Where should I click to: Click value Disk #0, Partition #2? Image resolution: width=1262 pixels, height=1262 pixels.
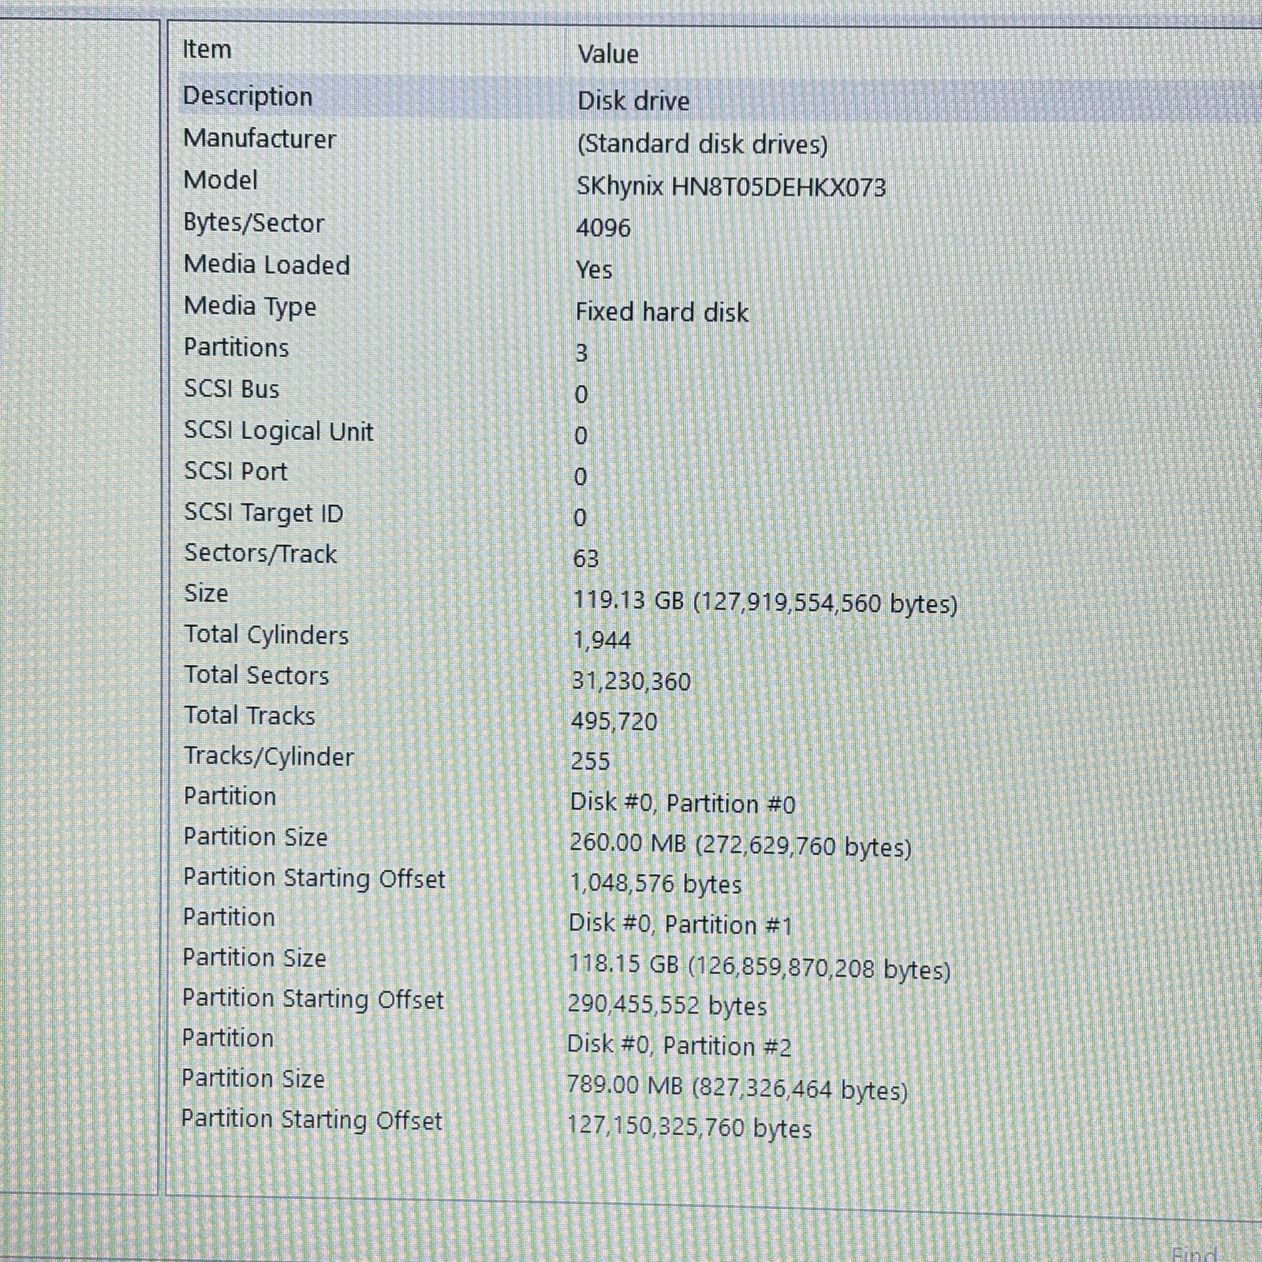click(678, 1046)
